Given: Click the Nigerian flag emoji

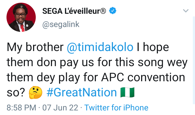Looking at the screenshot, I should pyautogui.click(x=127, y=93).
